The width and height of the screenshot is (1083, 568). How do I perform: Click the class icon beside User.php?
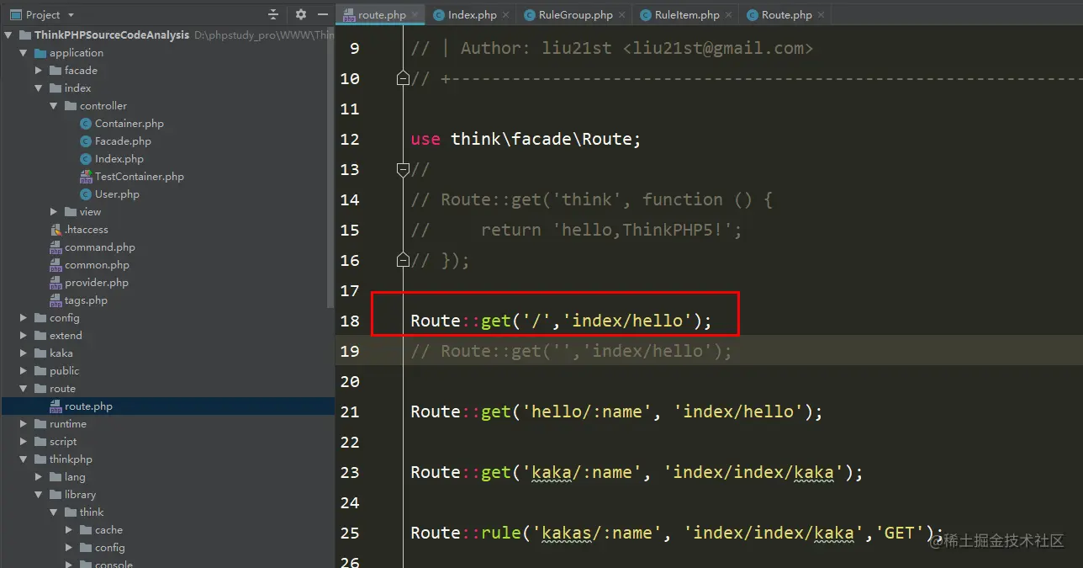[86, 194]
